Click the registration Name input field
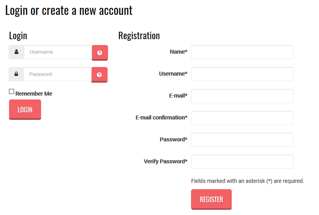Screen dimensions: 319x215 pos(242,52)
